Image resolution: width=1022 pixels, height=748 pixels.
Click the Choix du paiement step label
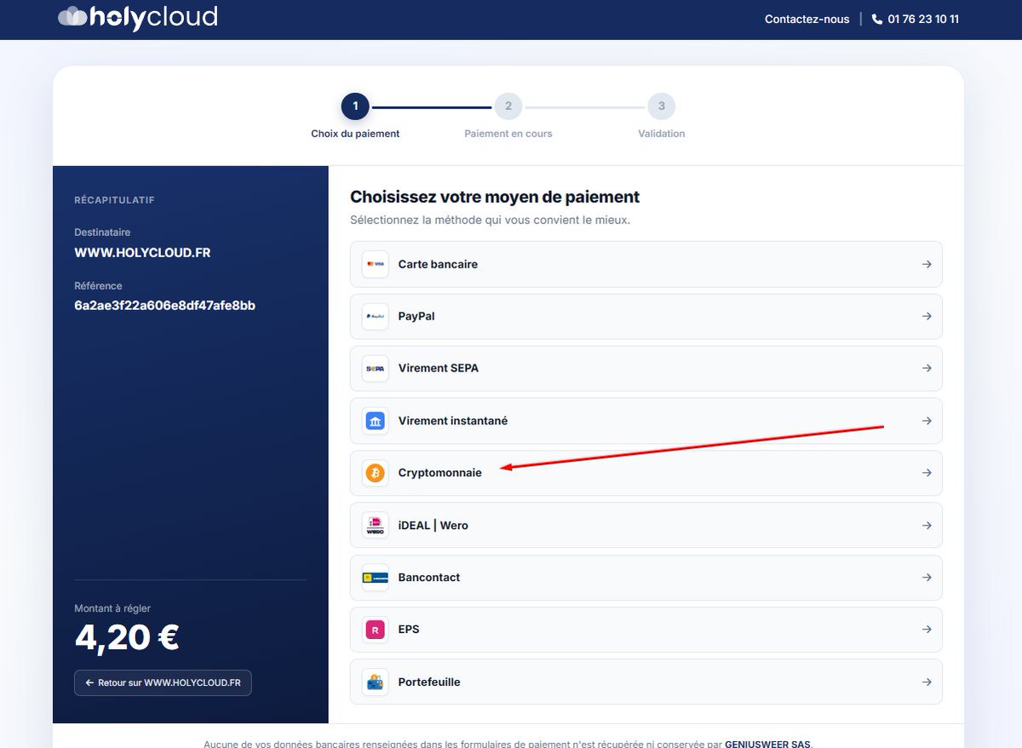(x=355, y=134)
